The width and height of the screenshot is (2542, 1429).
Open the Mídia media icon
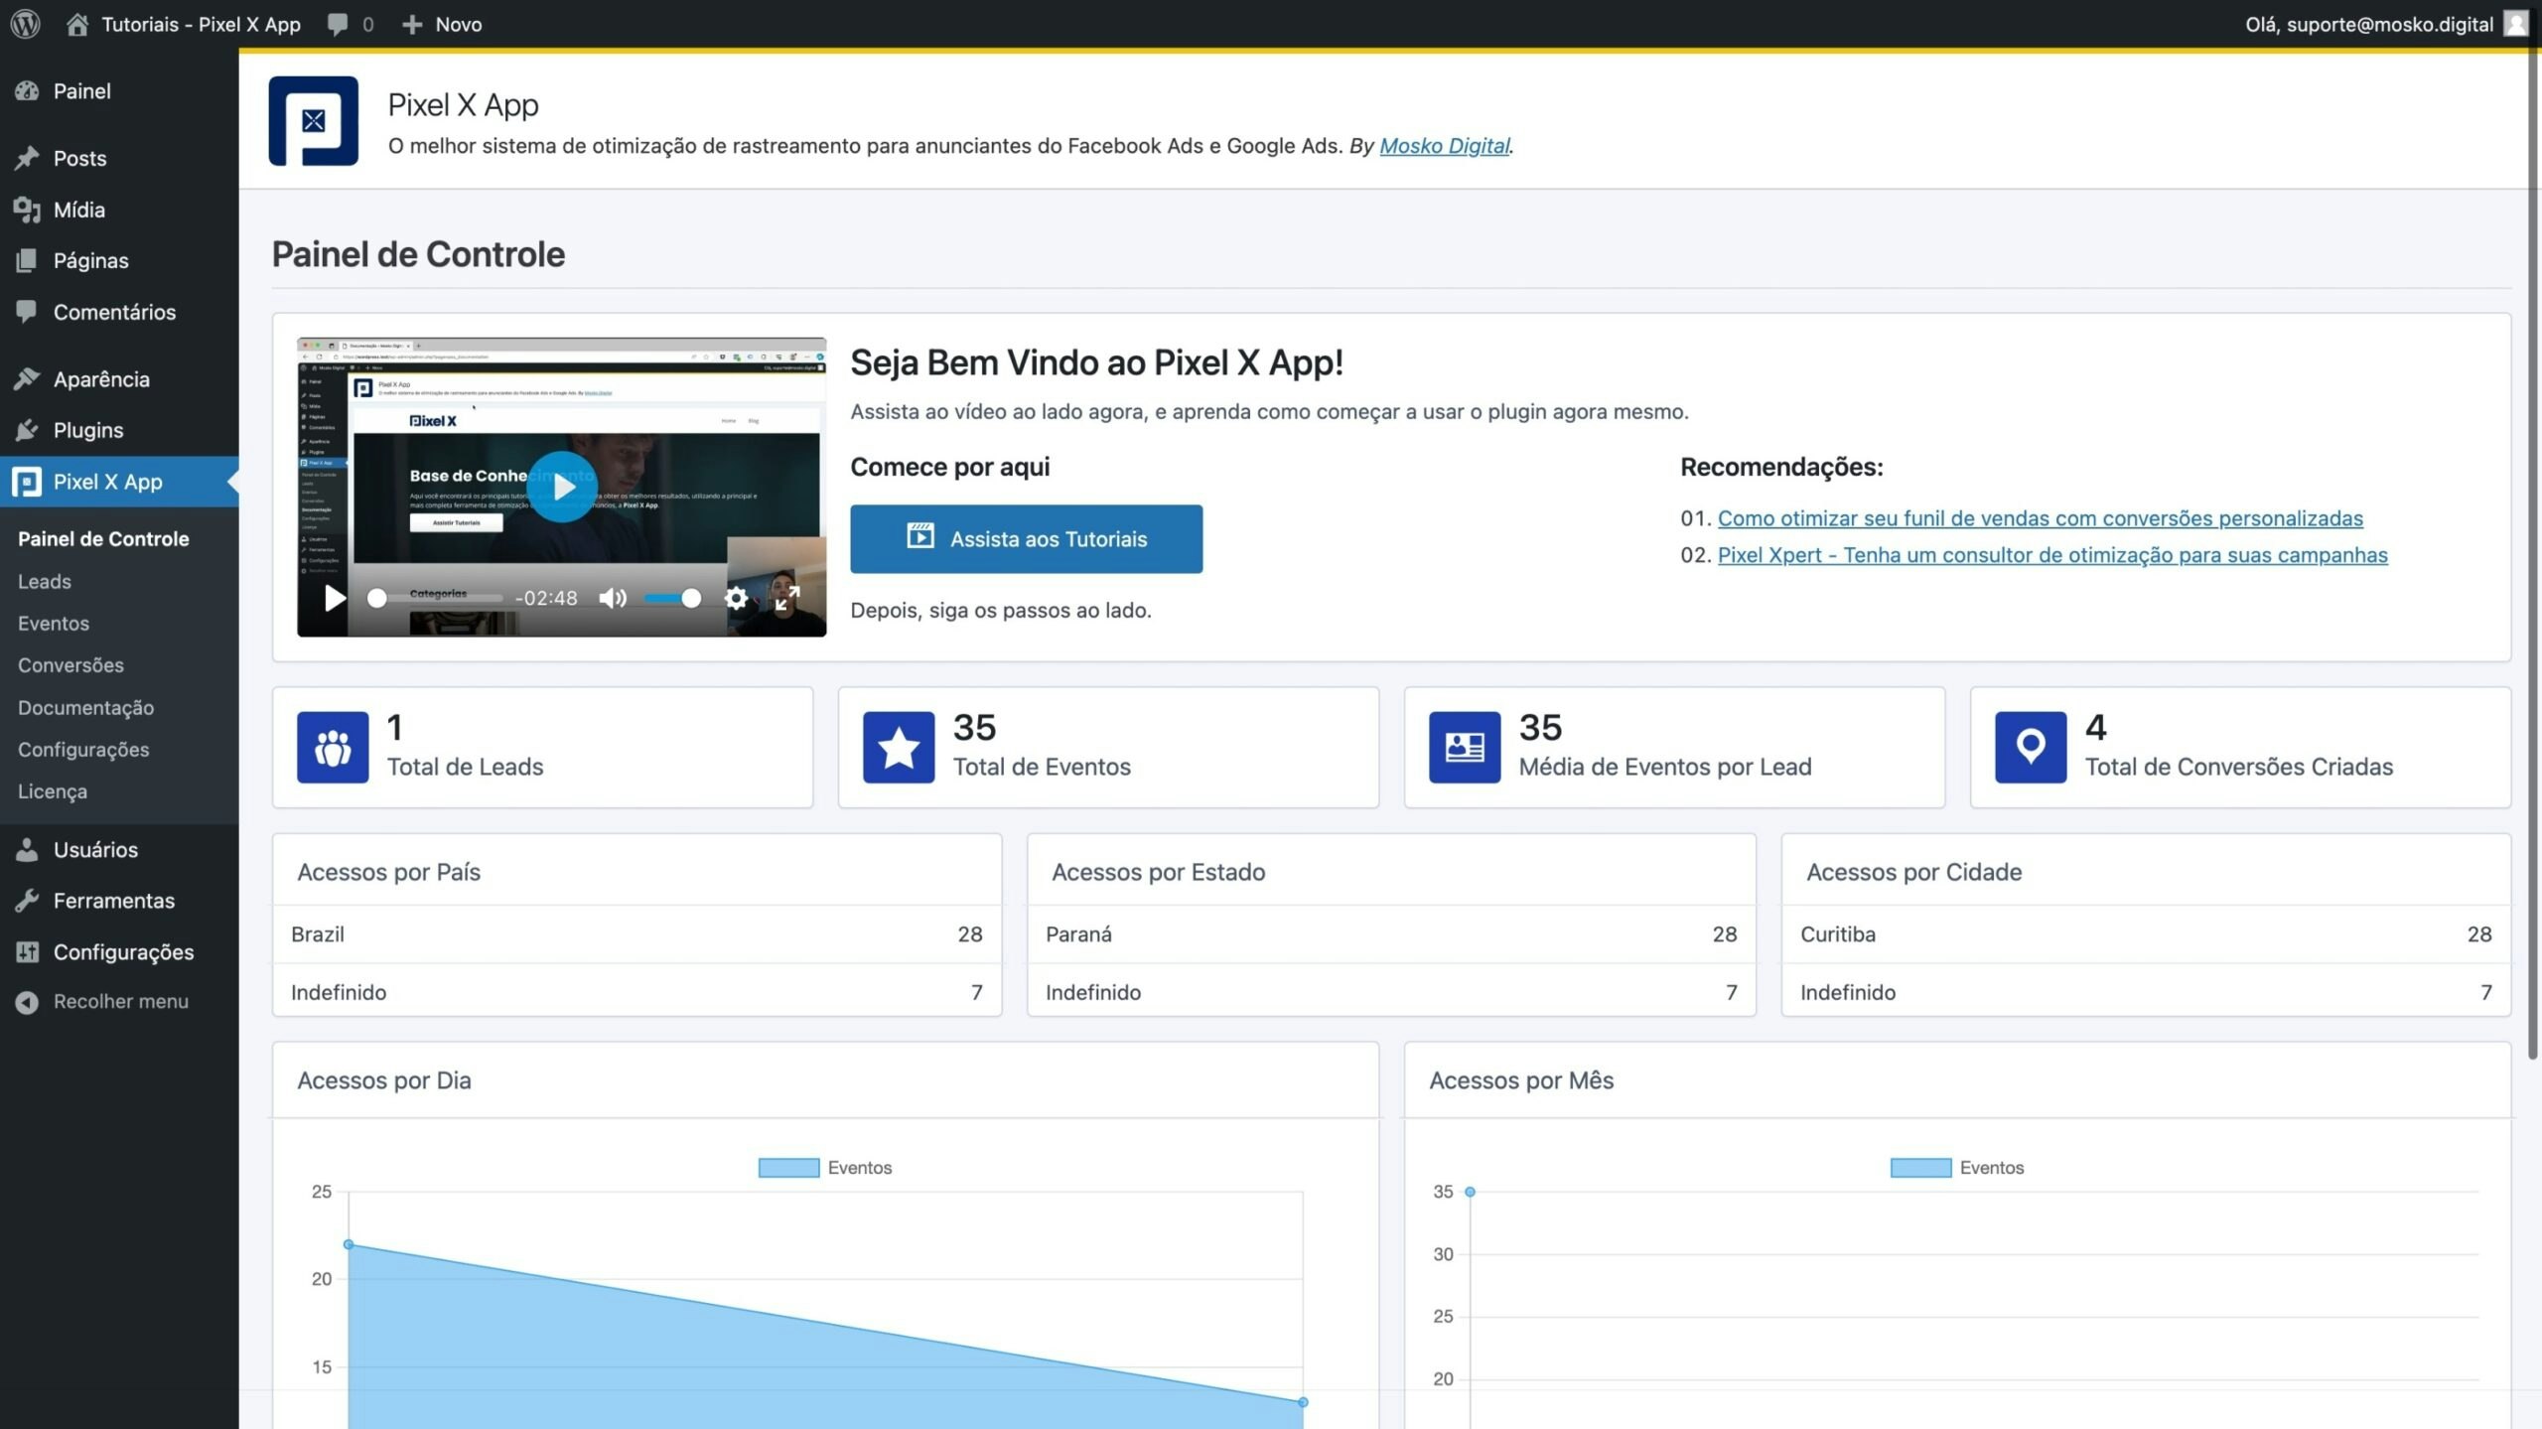(x=27, y=210)
